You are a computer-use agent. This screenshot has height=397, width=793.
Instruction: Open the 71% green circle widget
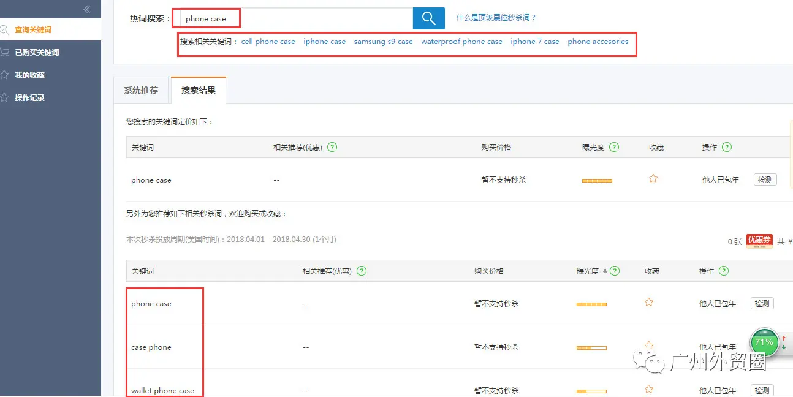tap(764, 342)
